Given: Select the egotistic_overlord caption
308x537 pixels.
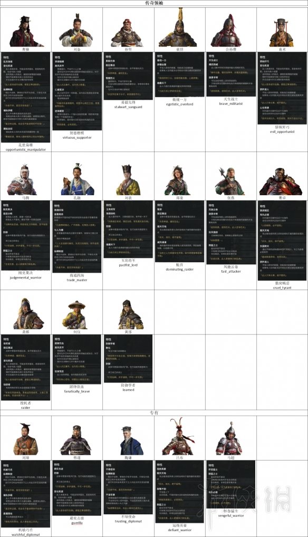Looking at the screenshot, I should coord(179,104).
